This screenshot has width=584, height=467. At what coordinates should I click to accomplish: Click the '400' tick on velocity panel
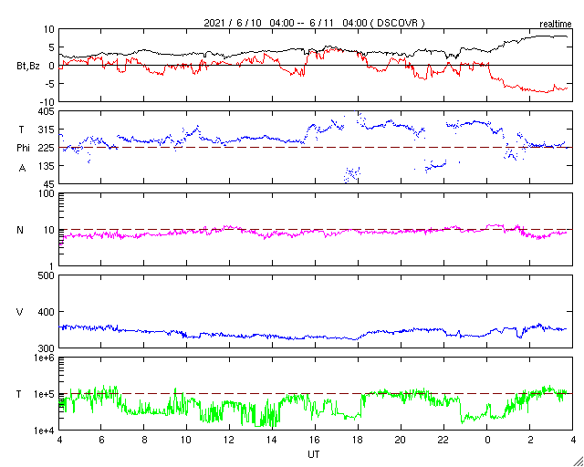(47, 312)
